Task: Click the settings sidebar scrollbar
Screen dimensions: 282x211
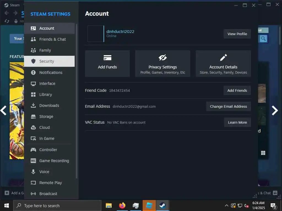Action: coord(77,101)
